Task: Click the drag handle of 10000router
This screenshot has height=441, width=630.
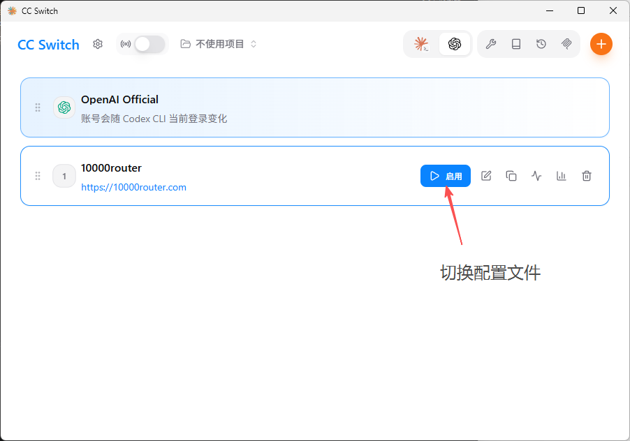Action: (x=38, y=176)
